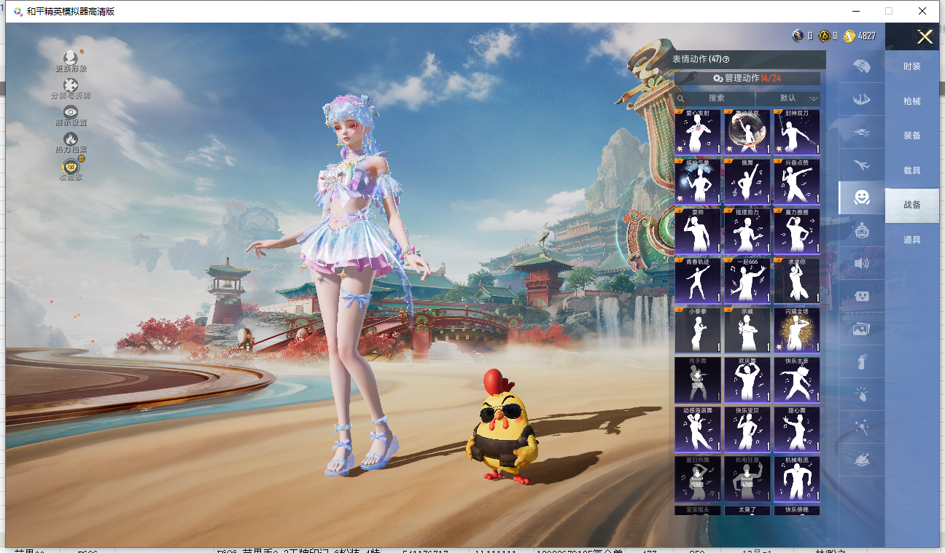This screenshot has width=945, height=553.
Task: Click the magnifier icon in the search box
Action: click(681, 98)
